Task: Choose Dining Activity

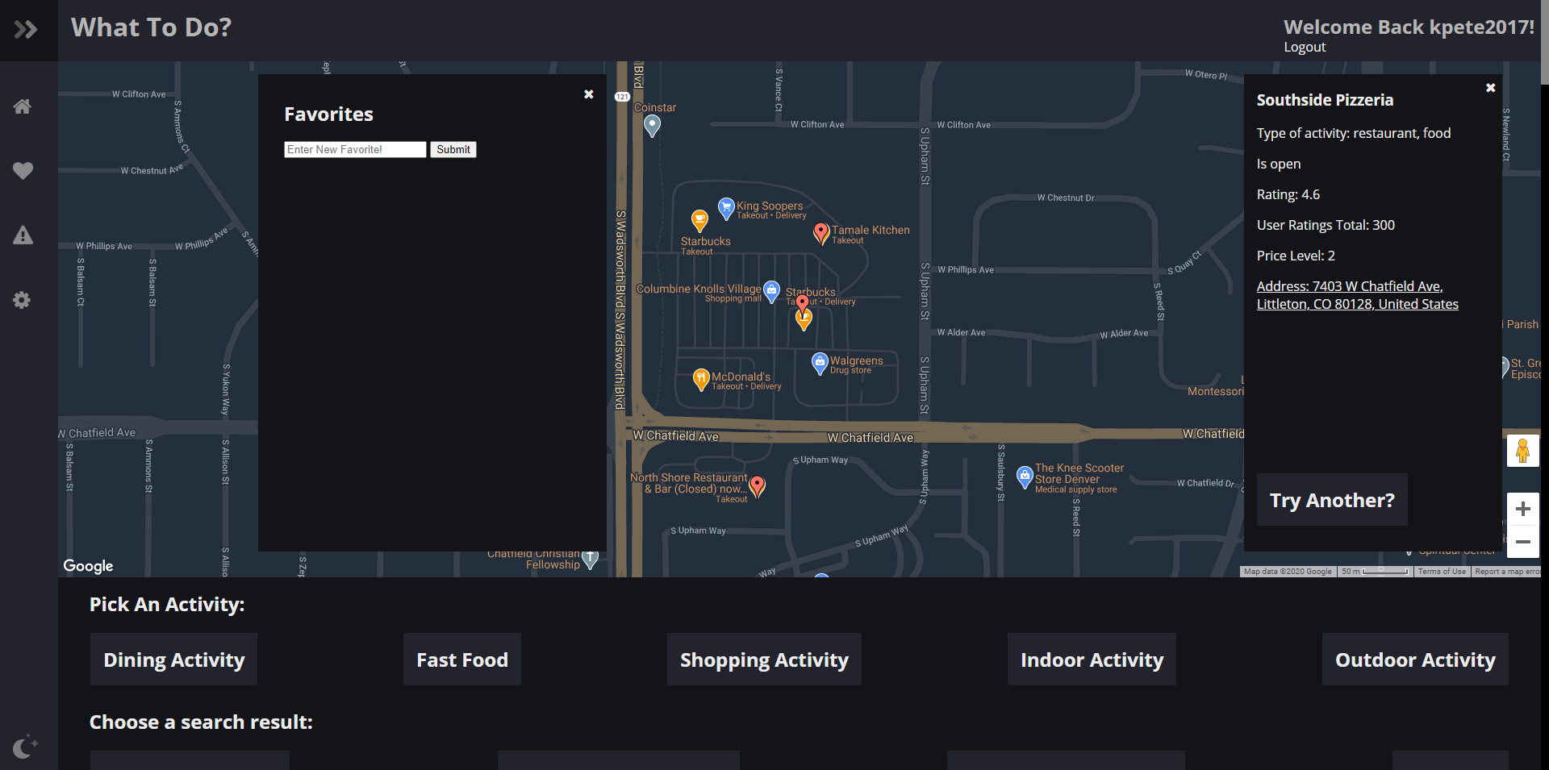Action: coord(173,660)
